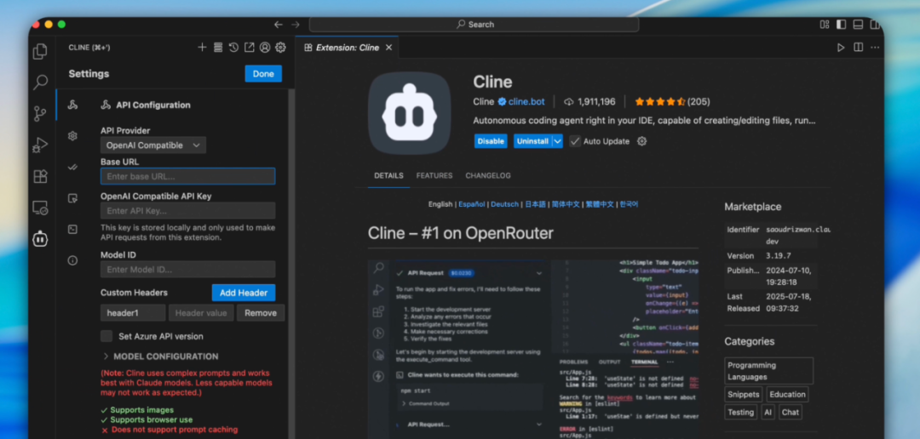
Task: Open the customize layout icon
Action: 825,25
